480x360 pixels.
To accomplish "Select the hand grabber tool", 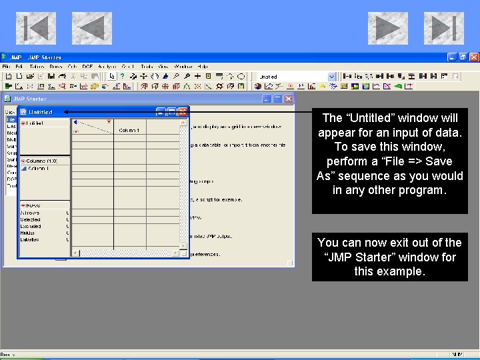I will click(x=155, y=77).
